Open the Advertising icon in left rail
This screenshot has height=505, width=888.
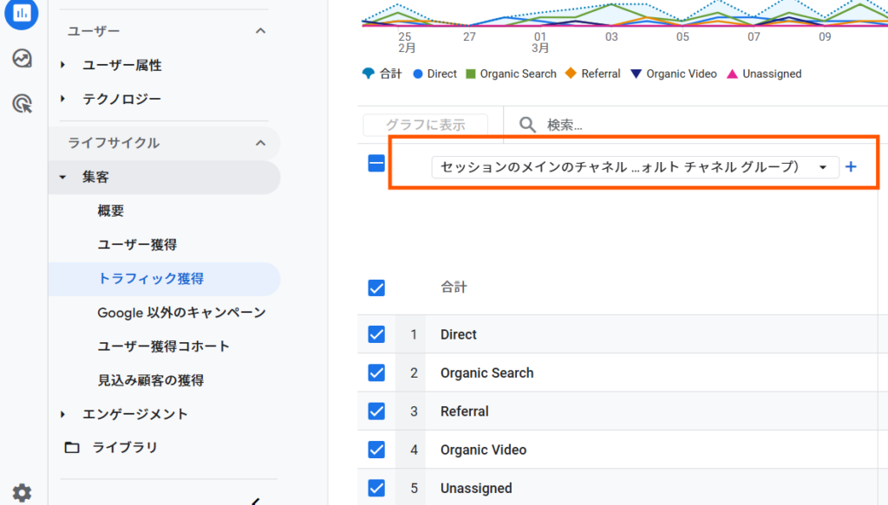point(23,105)
